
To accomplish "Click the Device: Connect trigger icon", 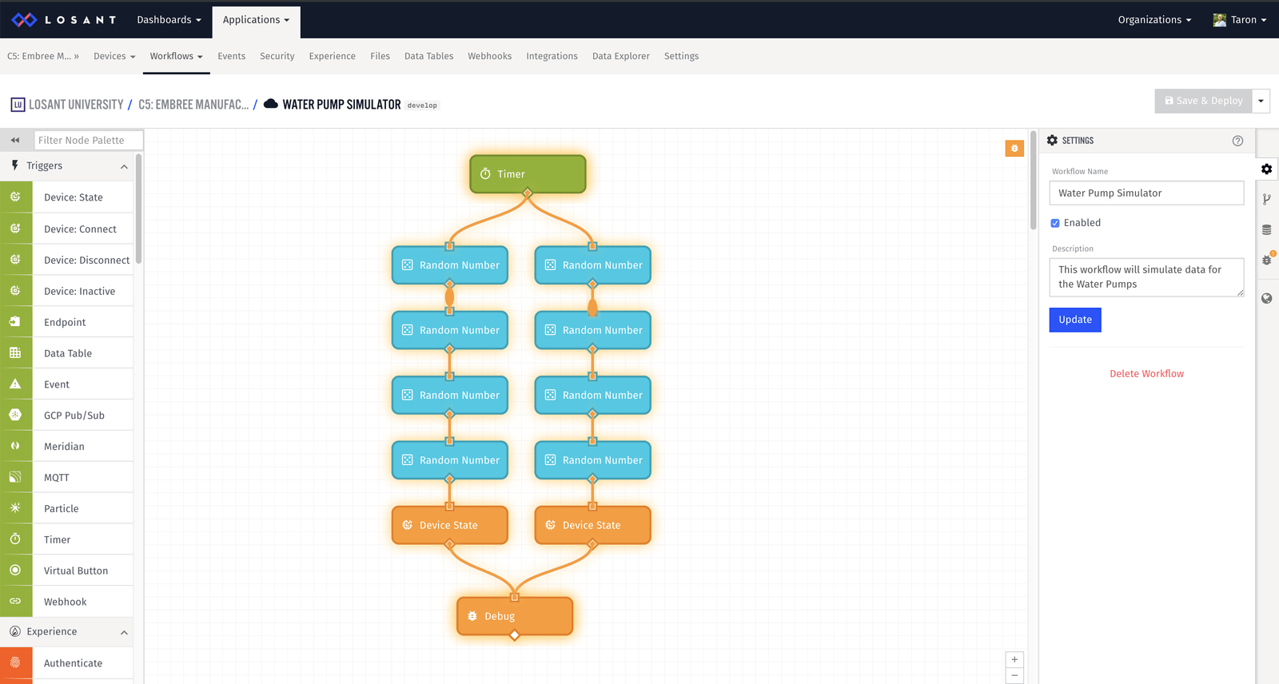I will [x=16, y=228].
